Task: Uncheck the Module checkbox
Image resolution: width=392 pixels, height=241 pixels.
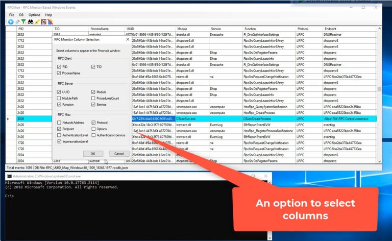Action: (x=93, y=92)
